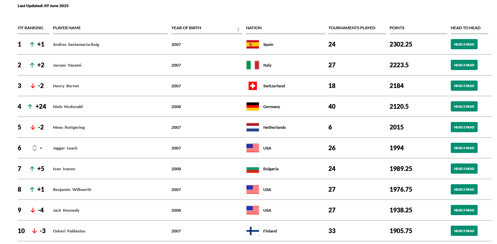Open Benjamin Willwerth's player profile
The height and width of the screenshot is (244, 497).
tap(72, 190)
